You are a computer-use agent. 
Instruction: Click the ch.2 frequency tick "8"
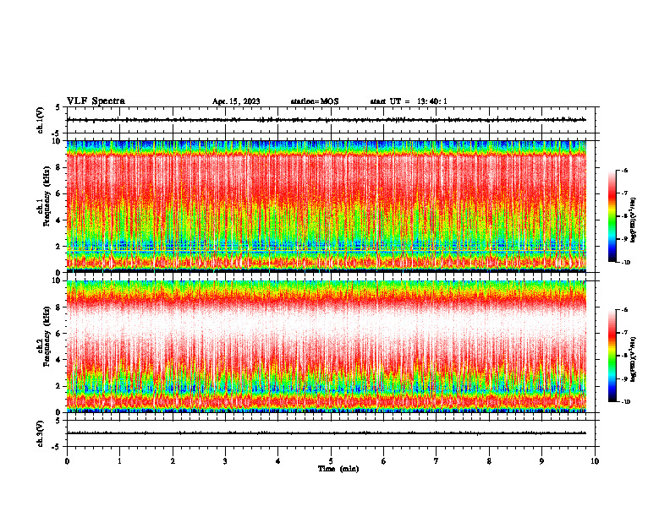tap(58, 307)
